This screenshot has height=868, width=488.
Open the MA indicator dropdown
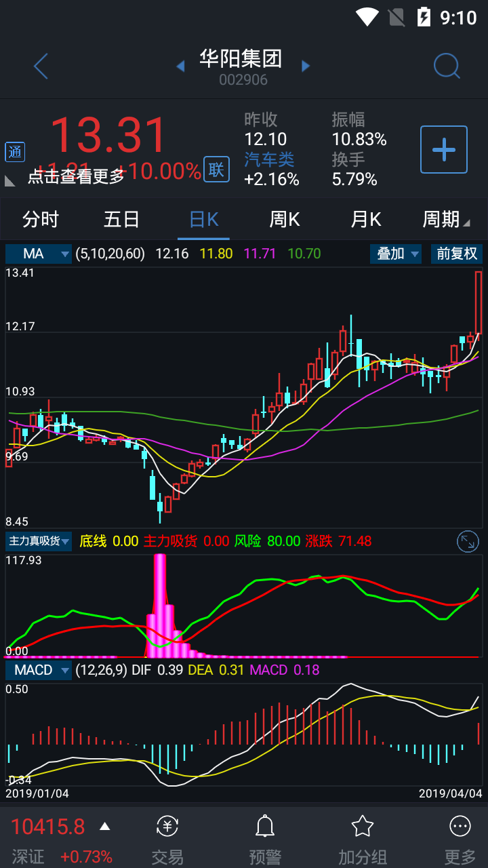point(39,254)
